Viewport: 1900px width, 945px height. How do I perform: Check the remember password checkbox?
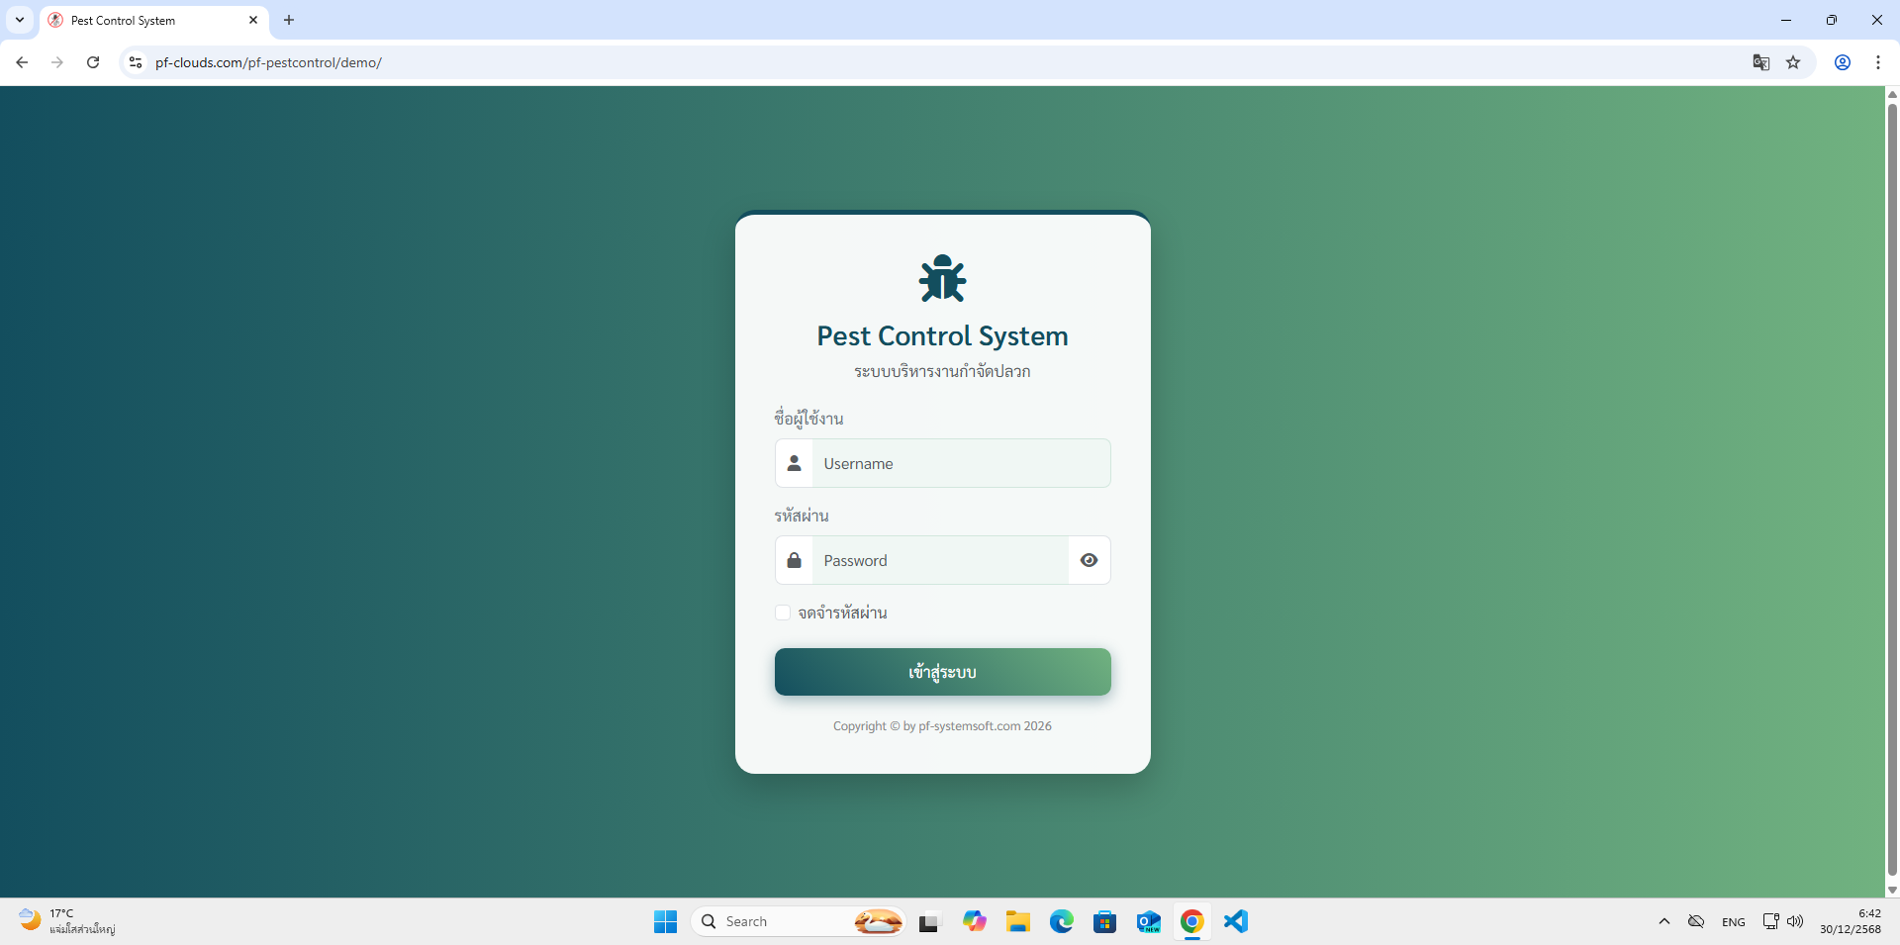[783, 613]
